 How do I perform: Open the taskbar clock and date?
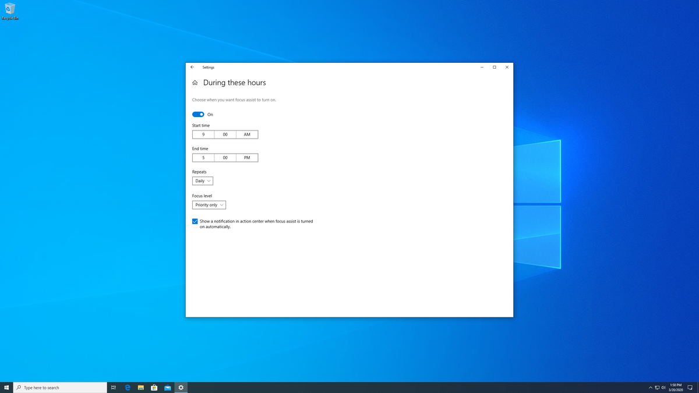click(676, 387)
